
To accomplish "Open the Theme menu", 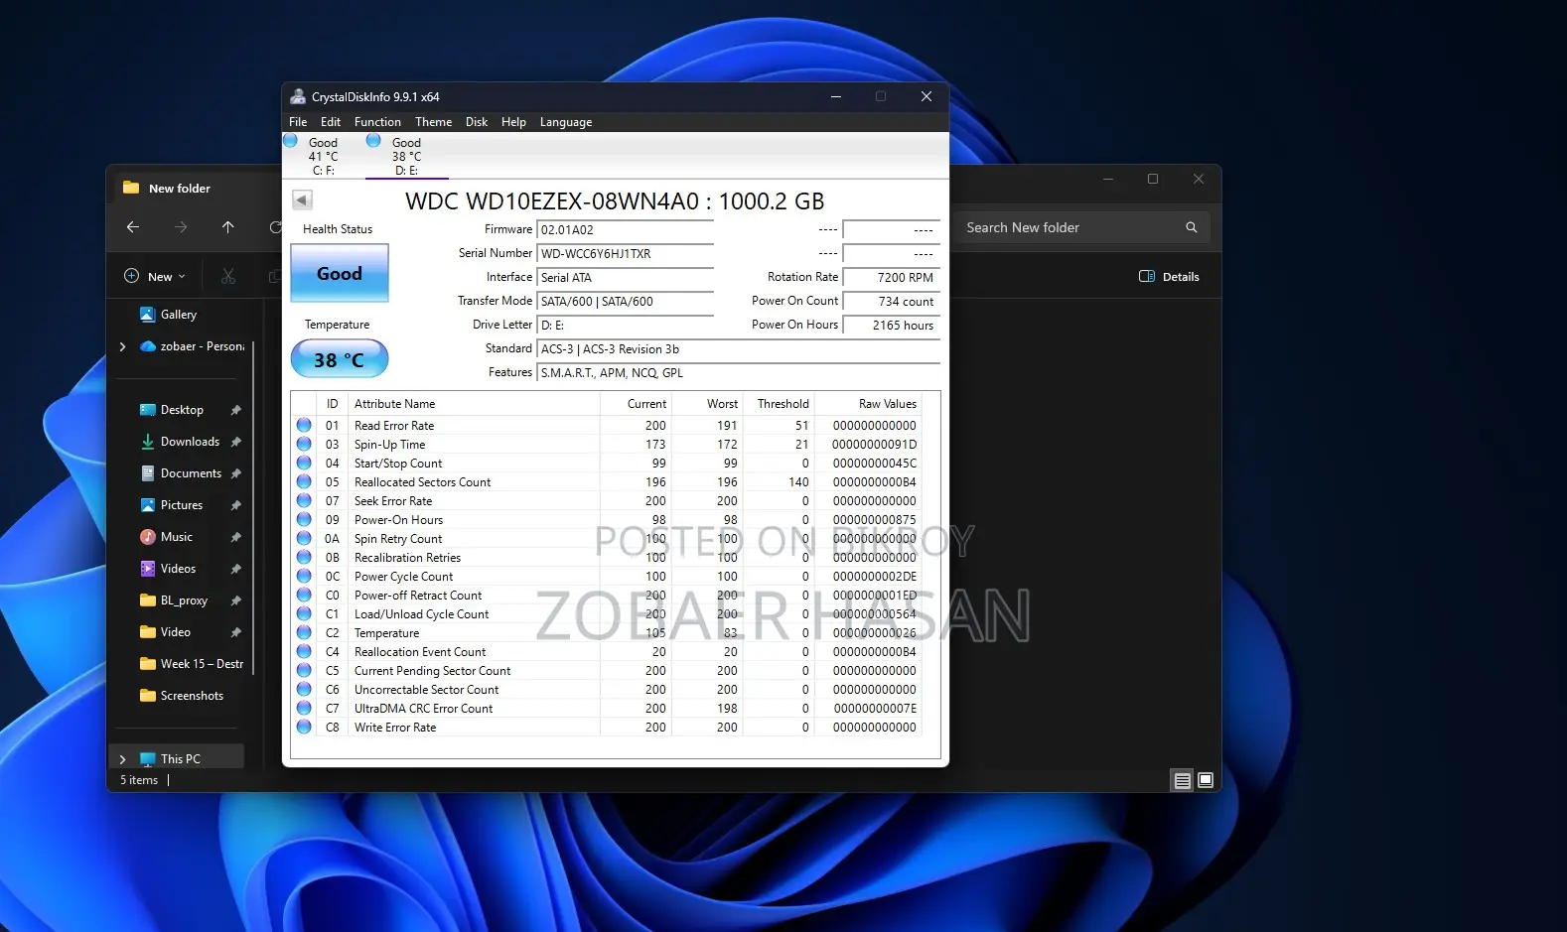I will point(433,122).
